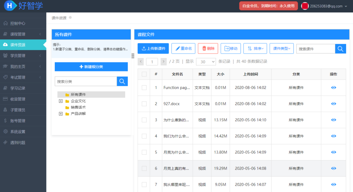The width and height of the screenshot is (353, 192).
Task: Click the cloud icon beside 课件资源
Action: click(6, 44)
